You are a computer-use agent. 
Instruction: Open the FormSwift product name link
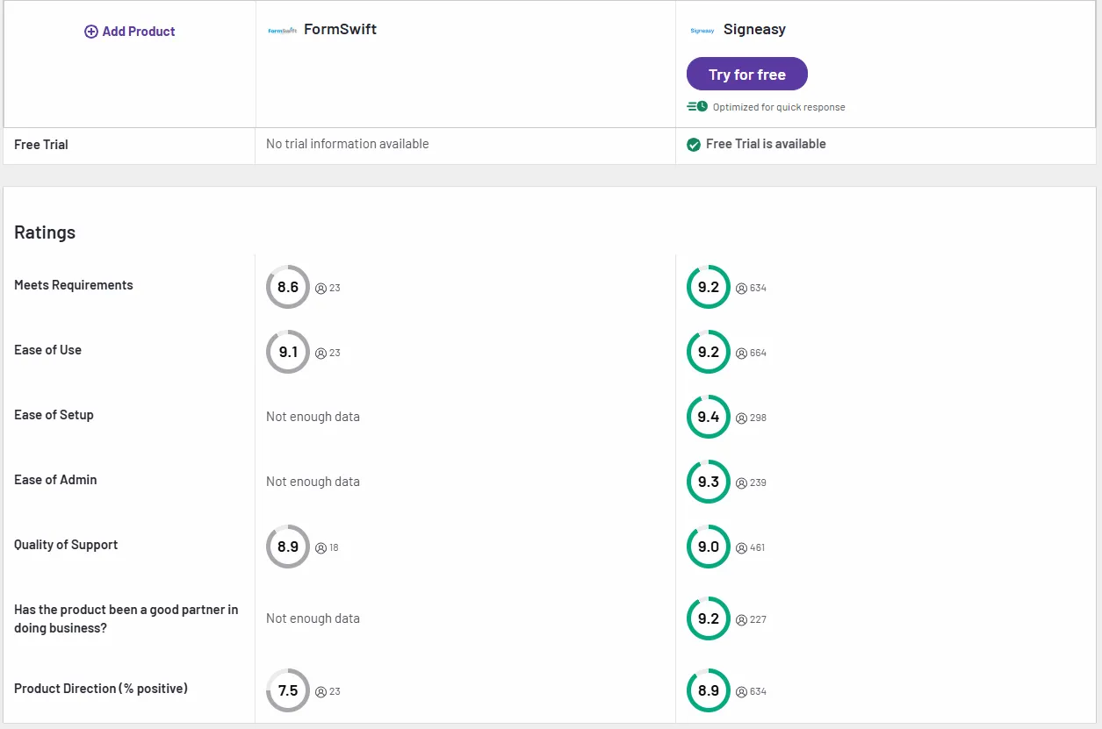coord(340,29)
